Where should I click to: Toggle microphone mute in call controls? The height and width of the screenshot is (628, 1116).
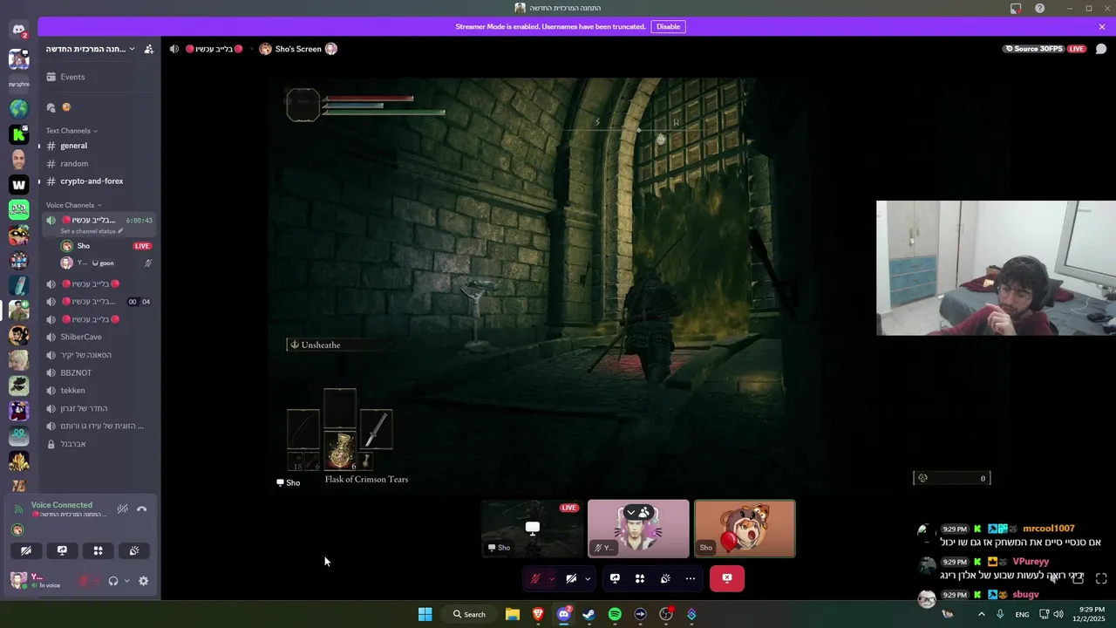pos(535,578)
